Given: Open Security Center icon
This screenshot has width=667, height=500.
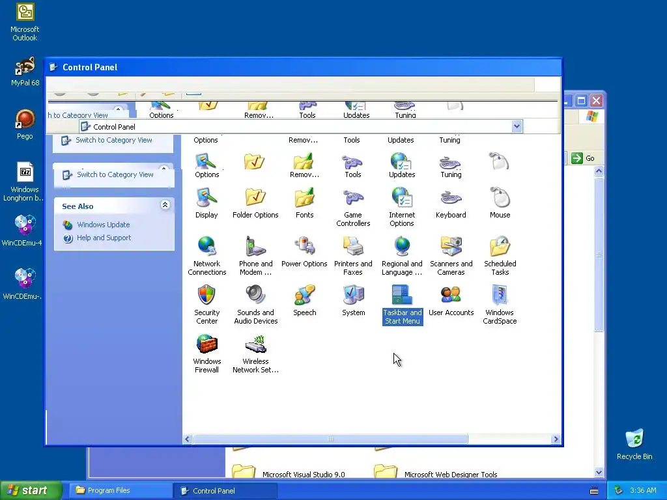Looking at the screenshot, I should point(206,305).
